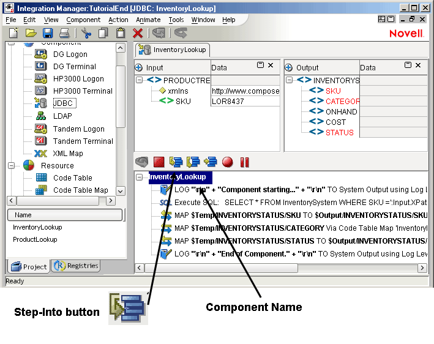
Task: Select the ONHAND output element
Action: point(342,112)
